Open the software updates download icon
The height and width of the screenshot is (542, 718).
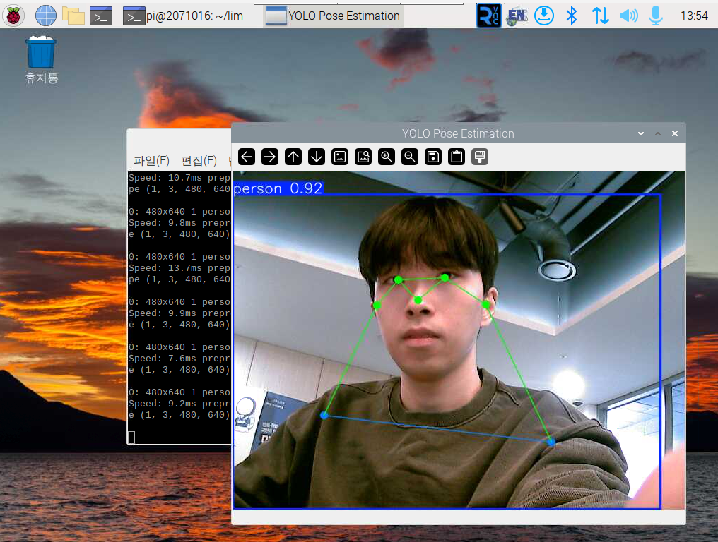click(x=544, y=16)
